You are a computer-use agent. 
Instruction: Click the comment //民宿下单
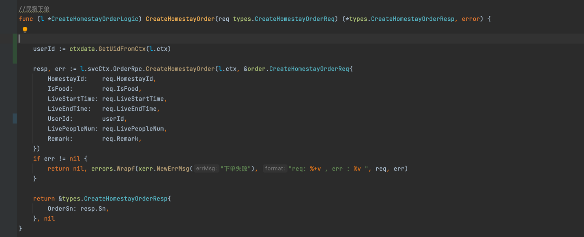(x=34, y=9)
